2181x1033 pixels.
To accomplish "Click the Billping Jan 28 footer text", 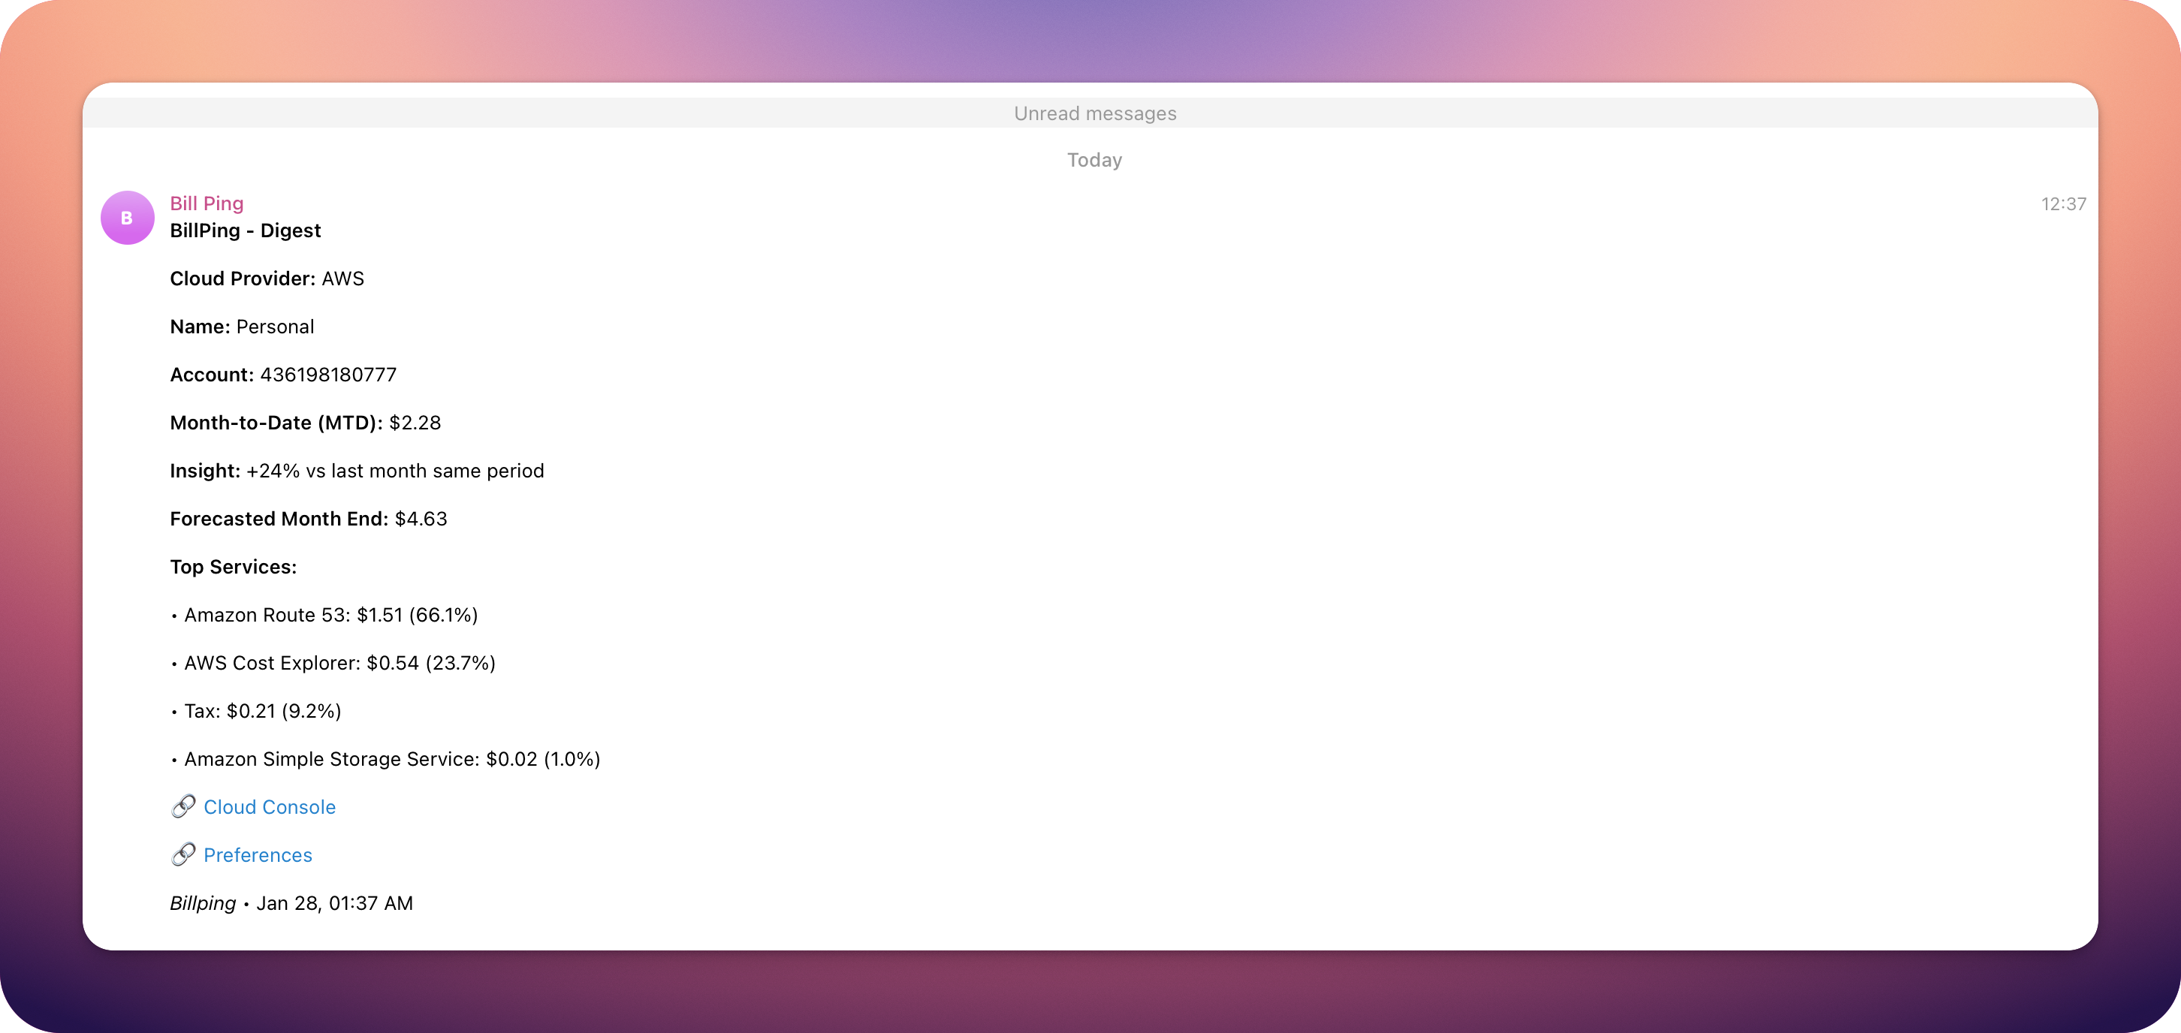I will pyautogui.click(x=291, y=904).
